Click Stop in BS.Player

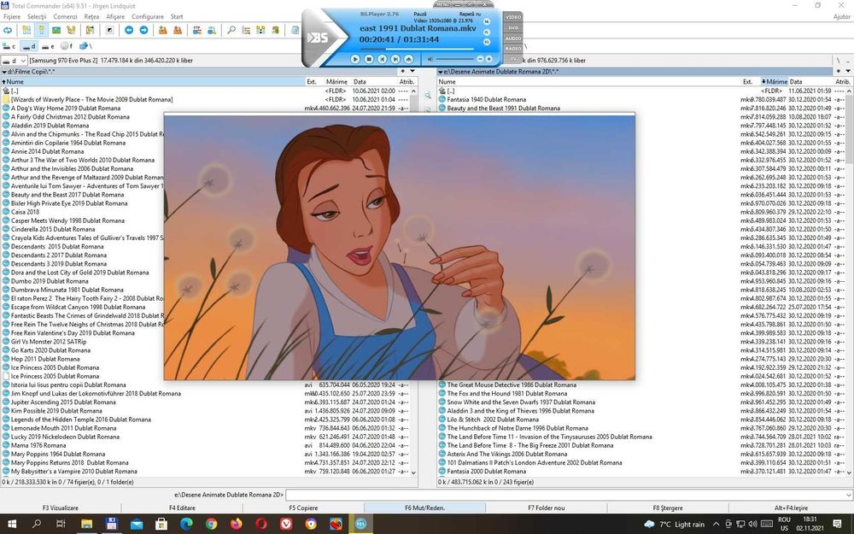click(369, 59)
